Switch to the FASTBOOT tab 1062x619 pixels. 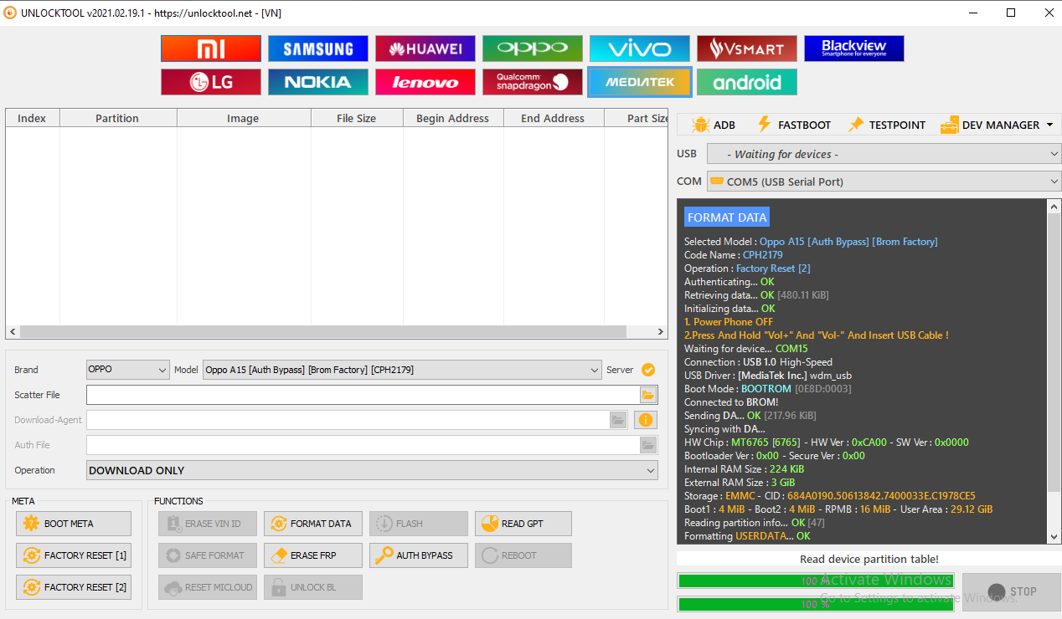[793, 125]
